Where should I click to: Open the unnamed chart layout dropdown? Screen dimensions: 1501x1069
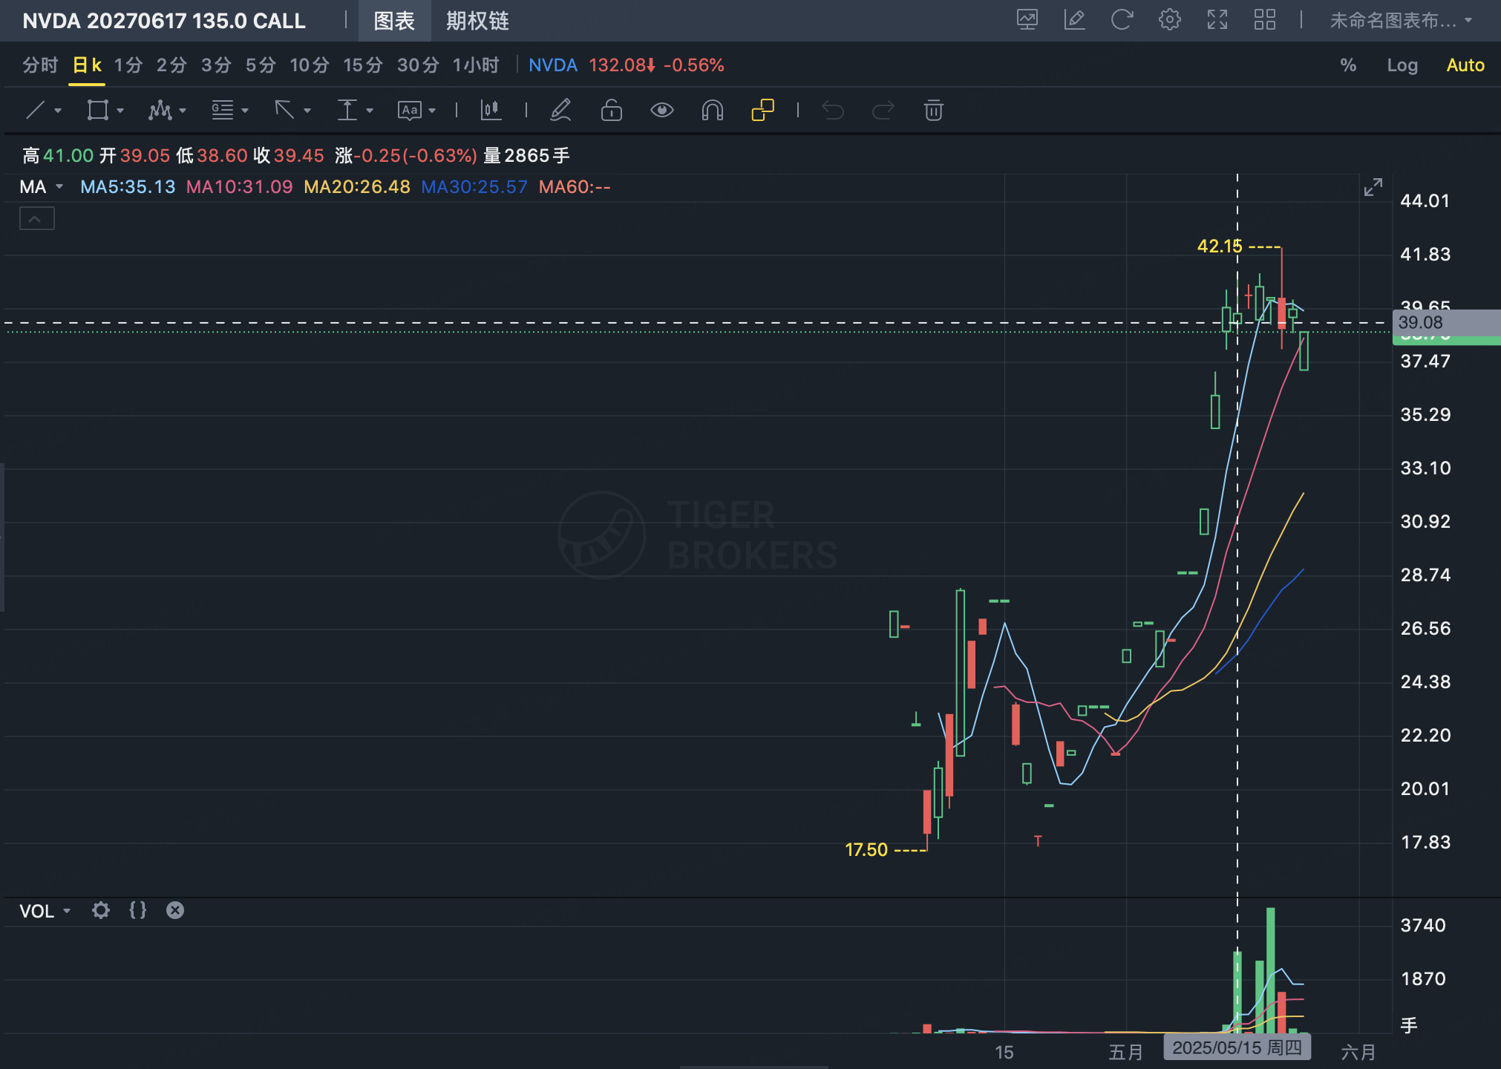coord(1401,20)
